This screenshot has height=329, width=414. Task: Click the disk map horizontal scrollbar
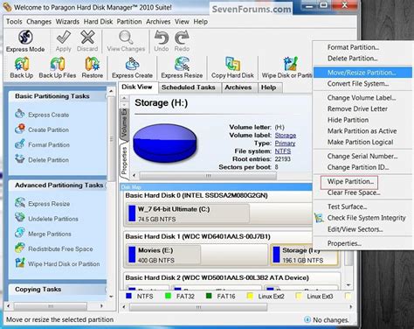(198, 307)
